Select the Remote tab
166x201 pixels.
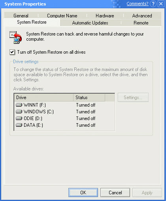coord(141,23)
